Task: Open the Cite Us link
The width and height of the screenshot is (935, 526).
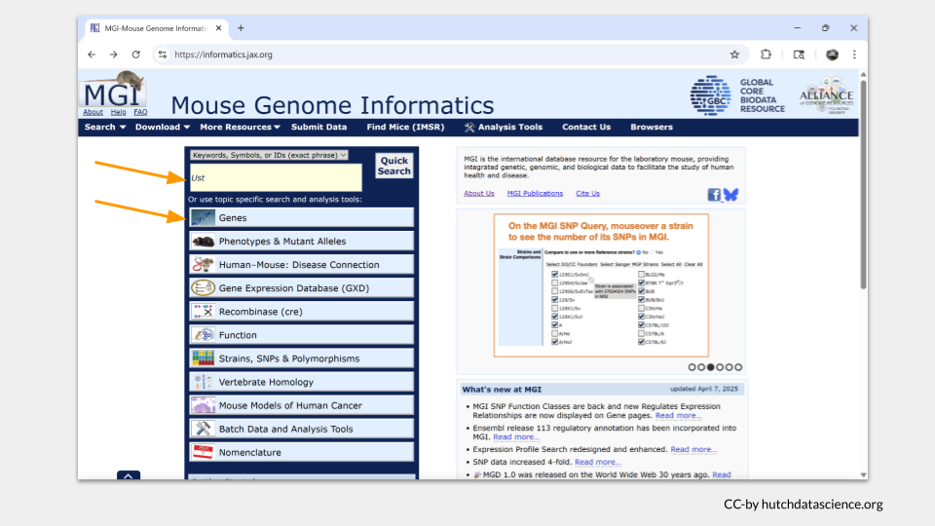Action: tap(587, 193)
